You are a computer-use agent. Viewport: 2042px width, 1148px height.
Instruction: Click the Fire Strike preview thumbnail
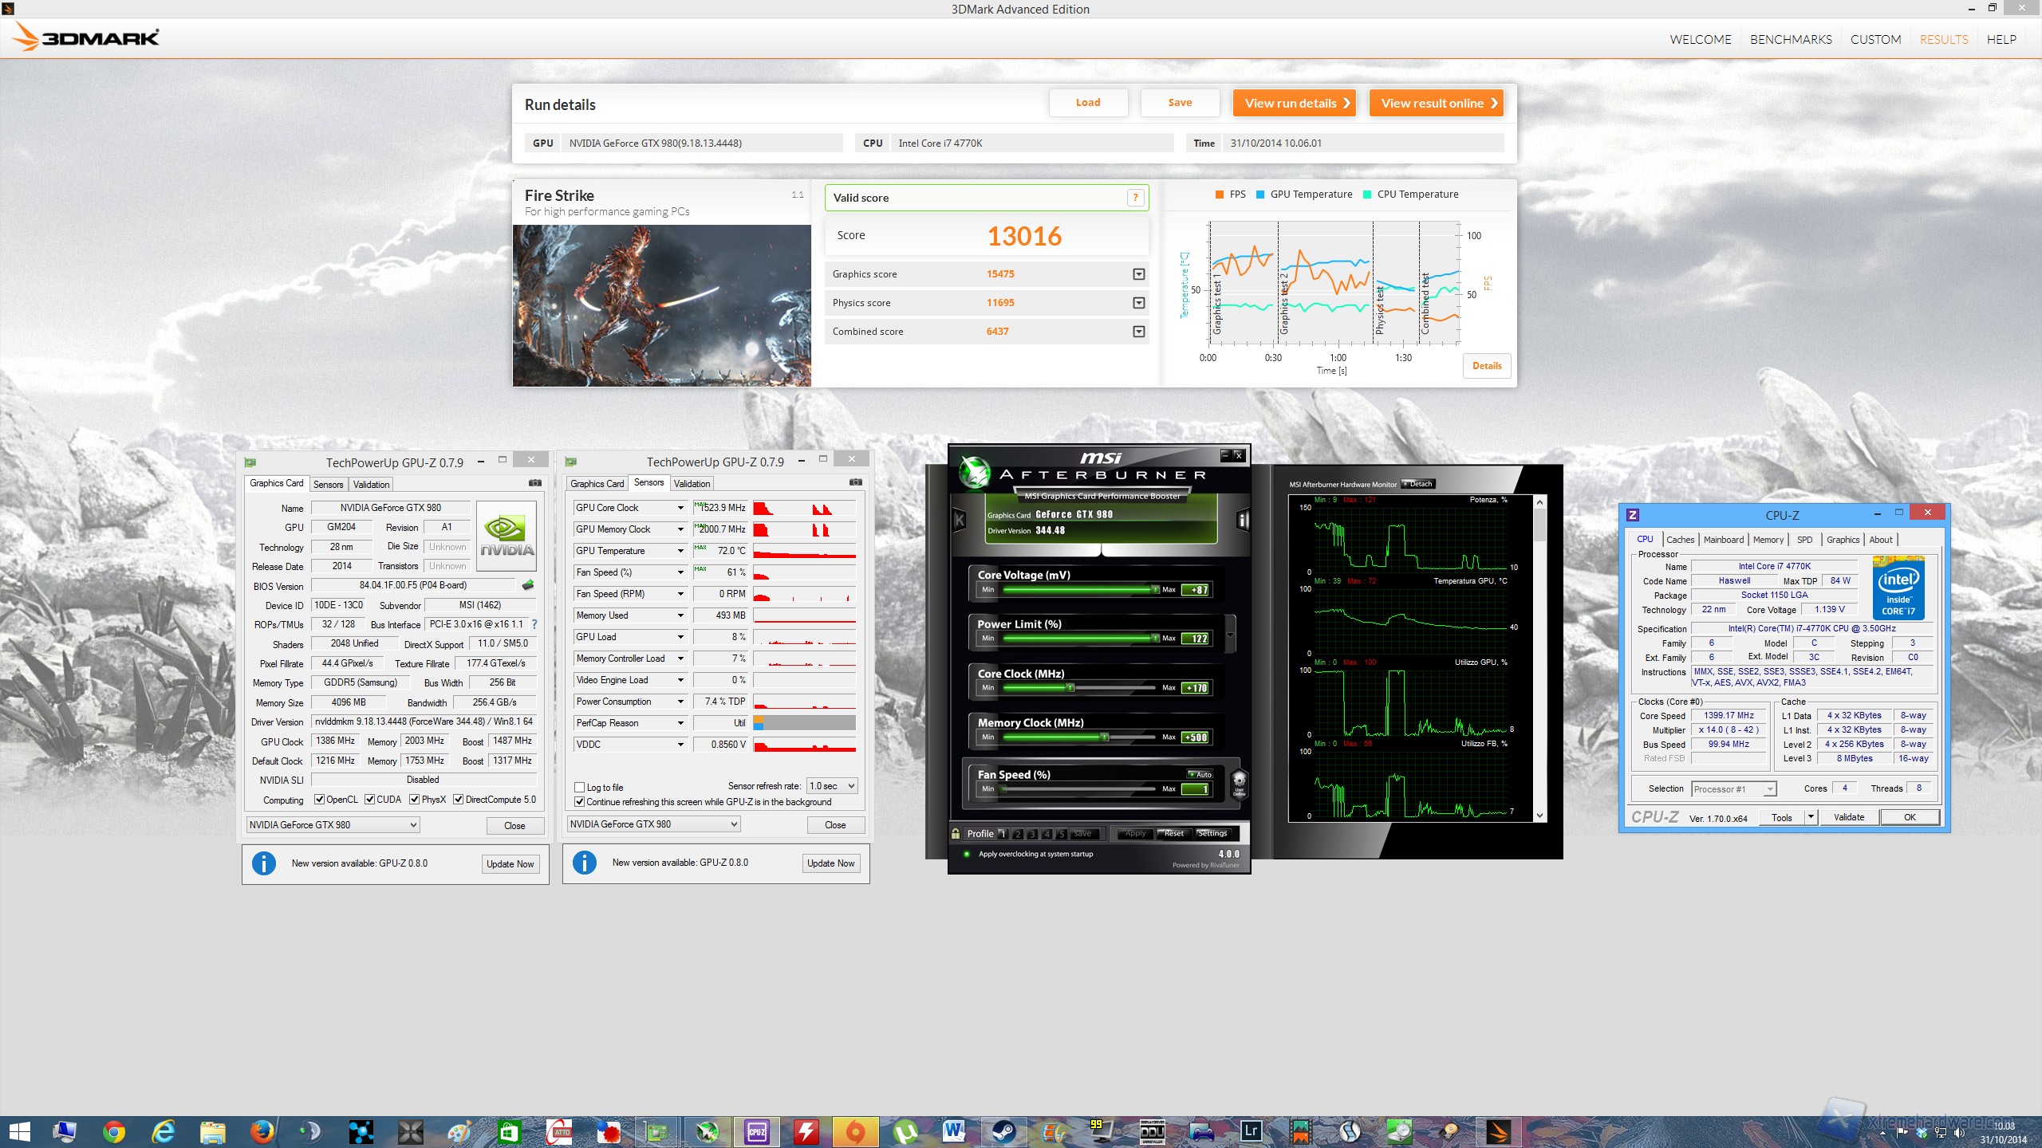tap(662, 305)
